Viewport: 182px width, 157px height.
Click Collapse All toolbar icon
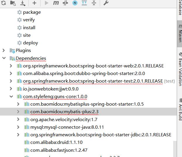[94, 3]
